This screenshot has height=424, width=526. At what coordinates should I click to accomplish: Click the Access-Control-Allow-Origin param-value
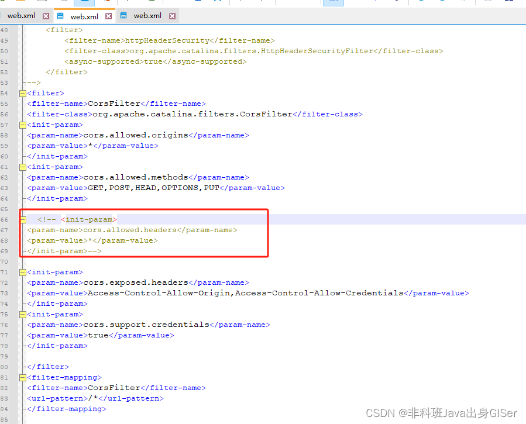click(245, 293)
